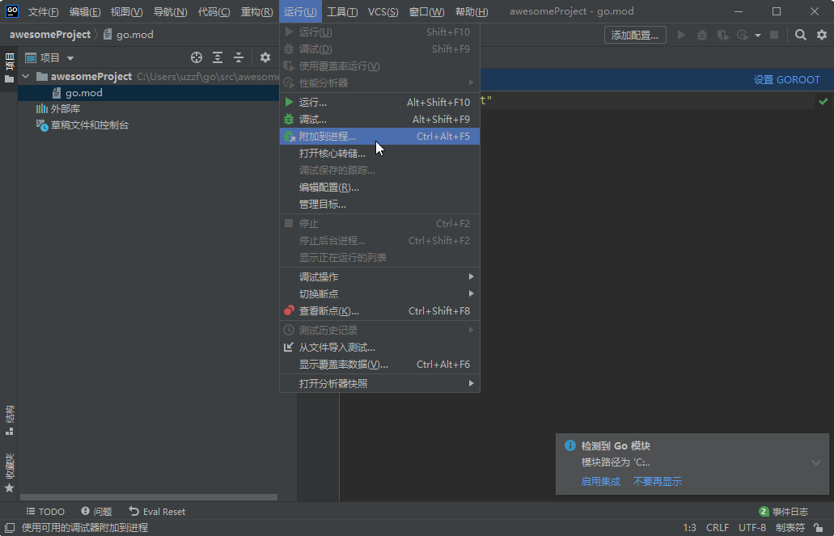Click the locate/select opened file crosshair icon
Image resolution: width=834 pixels, height=536 pixels.
click(197, 57)
